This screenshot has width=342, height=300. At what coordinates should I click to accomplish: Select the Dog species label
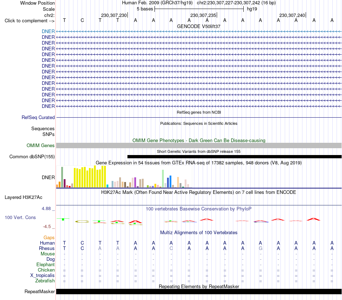coord(51,259)
